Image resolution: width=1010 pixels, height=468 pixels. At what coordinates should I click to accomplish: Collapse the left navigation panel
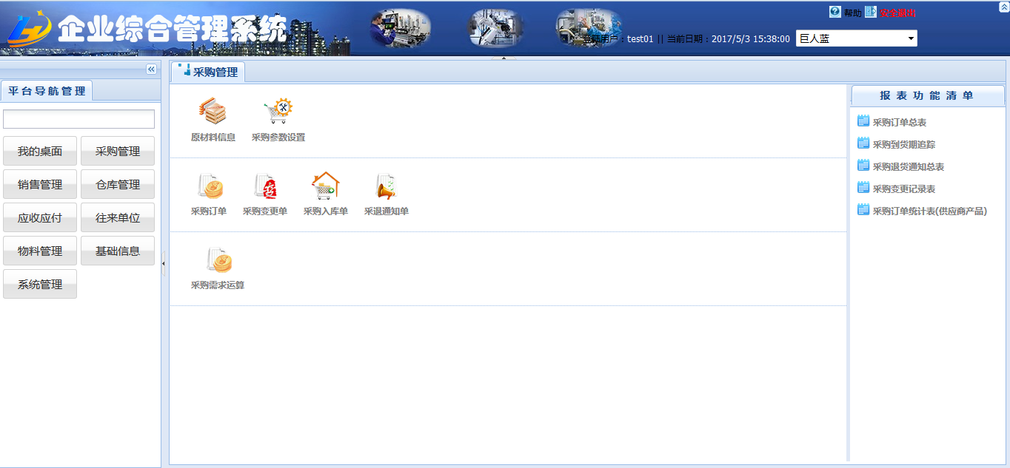[151, 69]
